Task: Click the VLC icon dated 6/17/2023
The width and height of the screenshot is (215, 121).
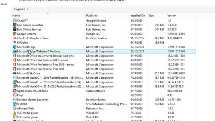Action: [14, 117]
